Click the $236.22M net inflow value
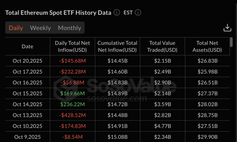This screenshot has height=142, width=237. coord(73,104)
